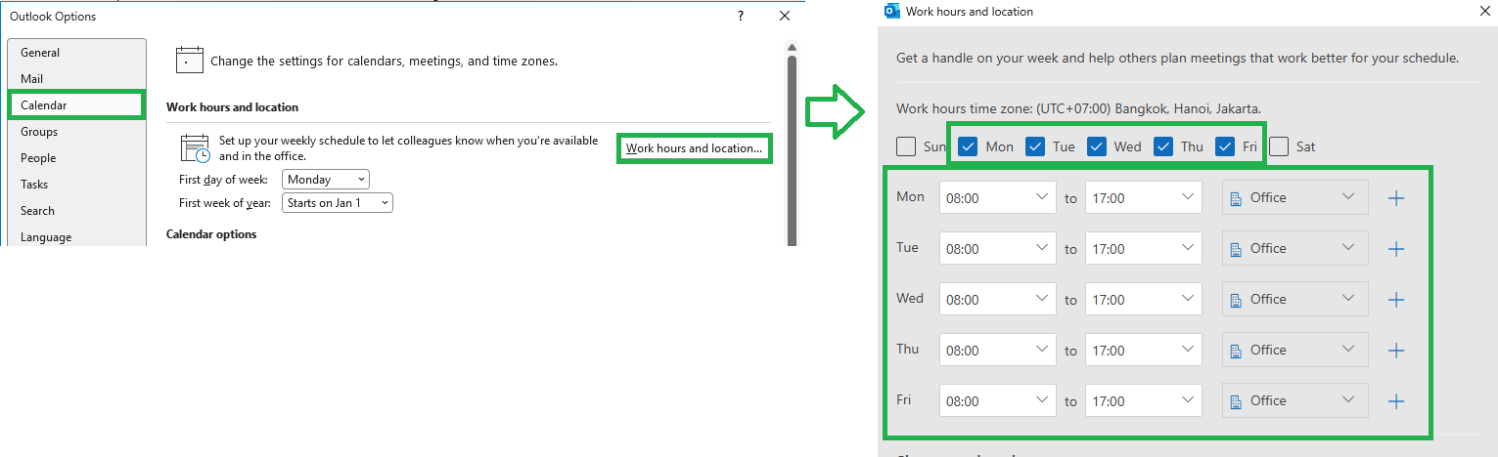Open Thursday start time dropdown
Screen dimensions: 1498x457
(x=997, y=350)
